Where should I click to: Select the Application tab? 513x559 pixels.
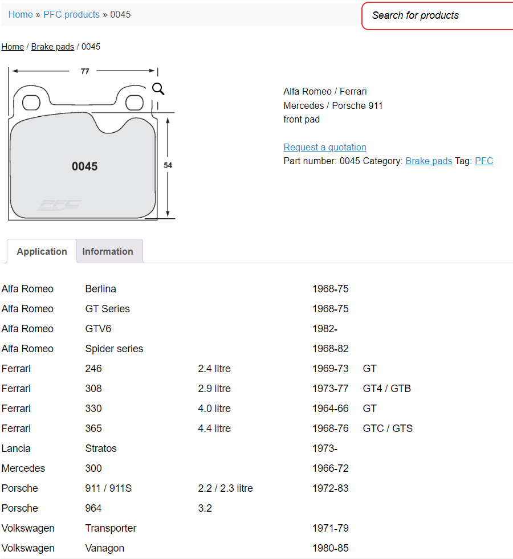[42, 251]
